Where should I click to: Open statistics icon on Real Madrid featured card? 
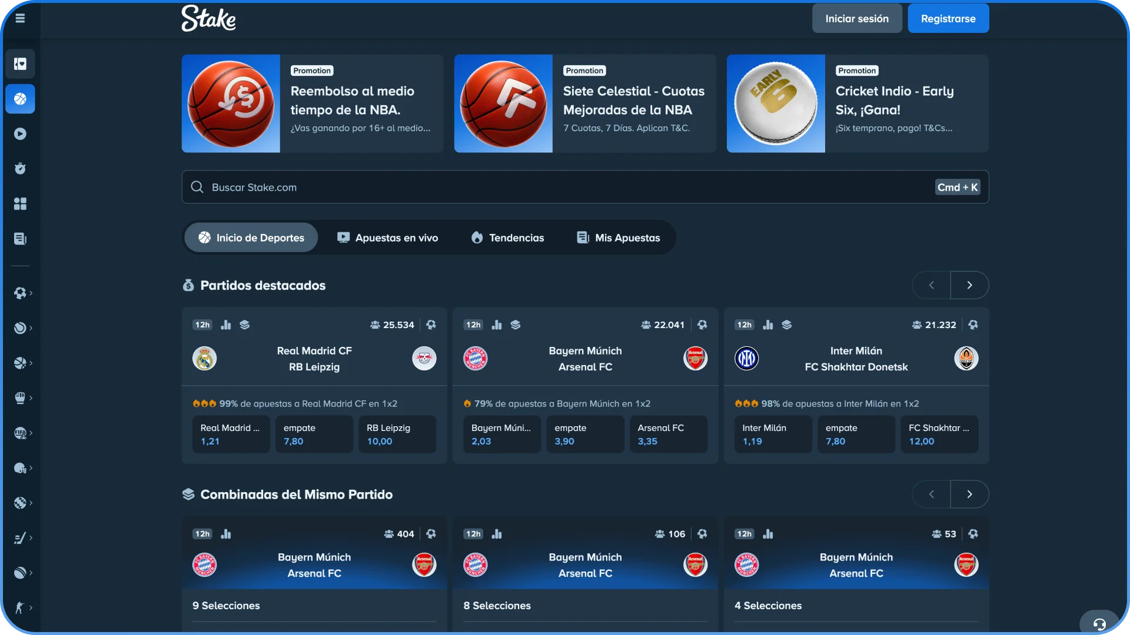(226, 325)
